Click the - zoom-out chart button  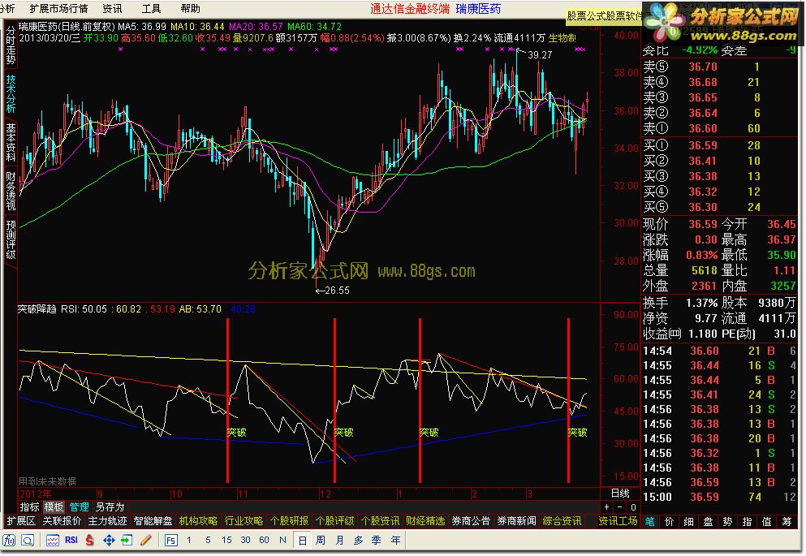click(x=620, y=507)
